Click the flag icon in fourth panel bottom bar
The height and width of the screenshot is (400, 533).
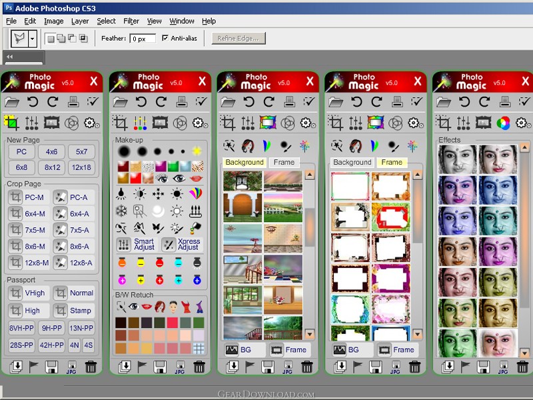click(x=358, y=367)
